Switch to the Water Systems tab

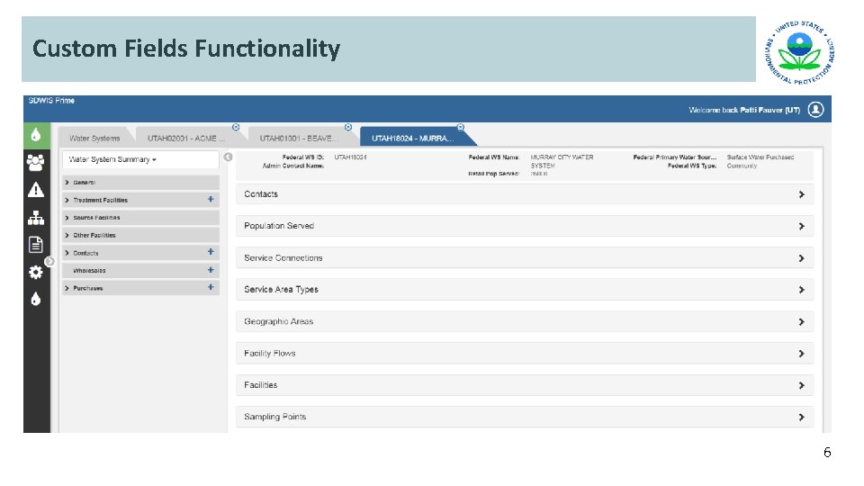click(94, 139)
